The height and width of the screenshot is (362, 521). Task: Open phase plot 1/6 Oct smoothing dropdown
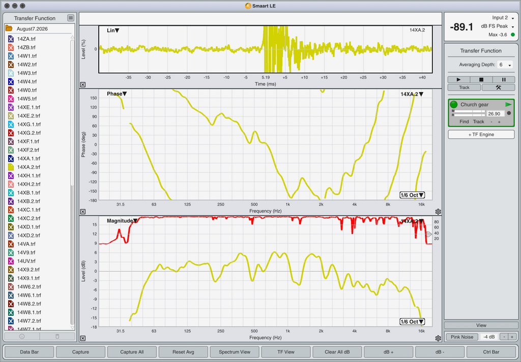coord(412,195)
